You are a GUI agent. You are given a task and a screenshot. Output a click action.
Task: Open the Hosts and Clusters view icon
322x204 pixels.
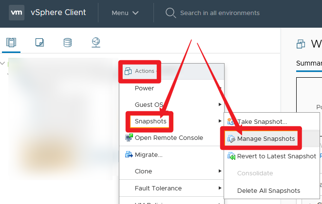tap(11, 42)
